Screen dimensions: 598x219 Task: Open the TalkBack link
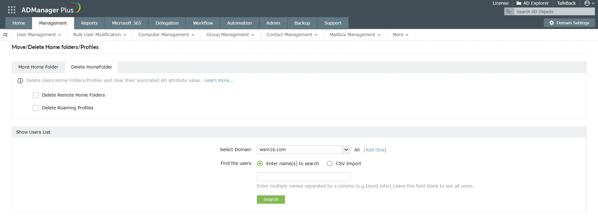[x=566, y=3]
